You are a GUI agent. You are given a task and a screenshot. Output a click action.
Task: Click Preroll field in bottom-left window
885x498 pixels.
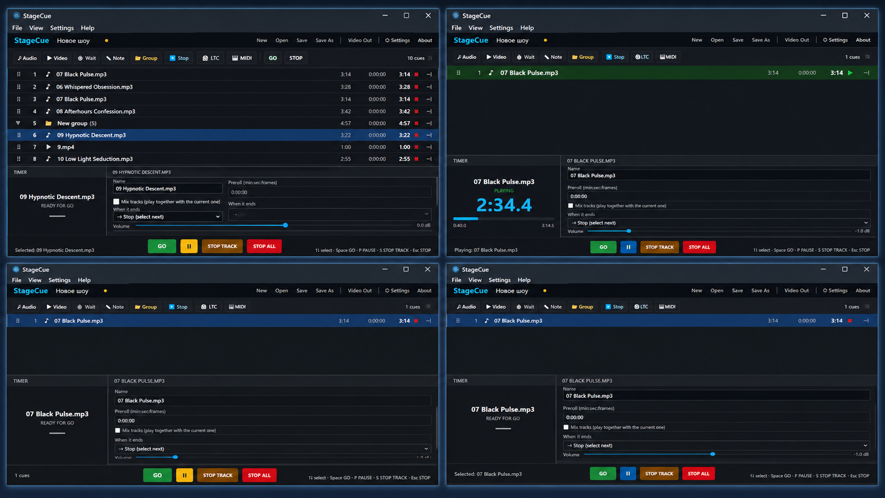(273, 421)
